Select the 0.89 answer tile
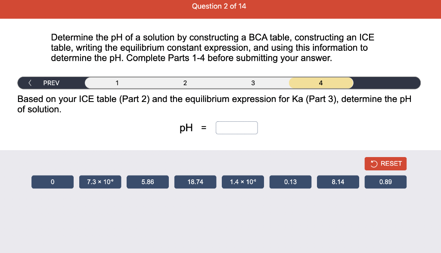Screen dimensions: 441x253 click(385, 182)
